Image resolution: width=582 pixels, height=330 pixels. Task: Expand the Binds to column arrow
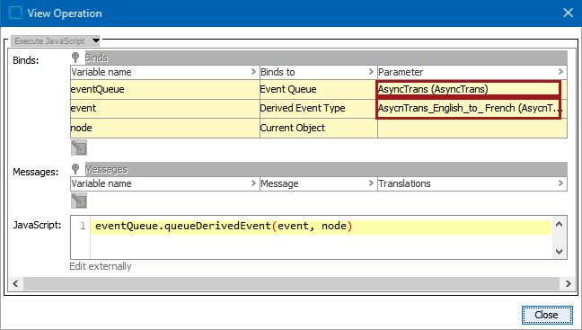[x=371, y=71]
